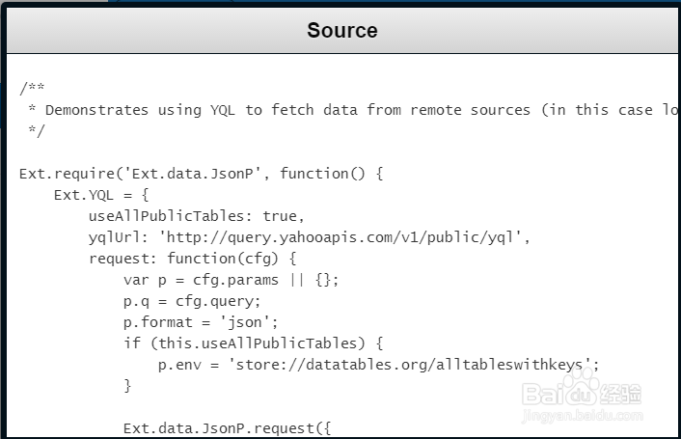
Task: Click the "Ext.data.JsonP.request({" line
Action: (x=227, y=427)
